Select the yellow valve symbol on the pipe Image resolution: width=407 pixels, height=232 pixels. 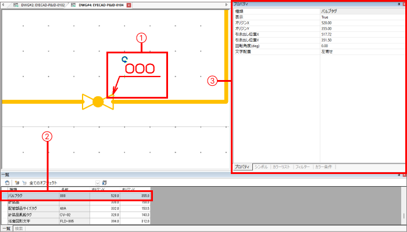(98, 102)
